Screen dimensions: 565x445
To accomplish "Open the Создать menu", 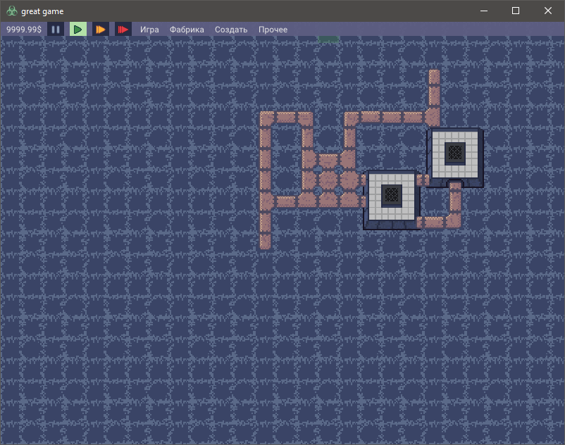I will [231, 30].
